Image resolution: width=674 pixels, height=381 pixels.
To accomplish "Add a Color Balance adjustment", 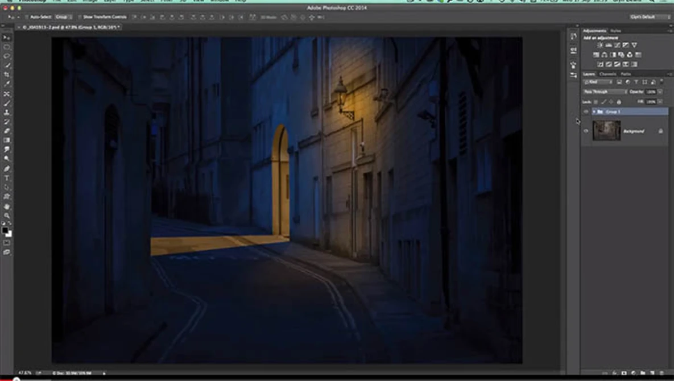I will [x=605, y=55].
